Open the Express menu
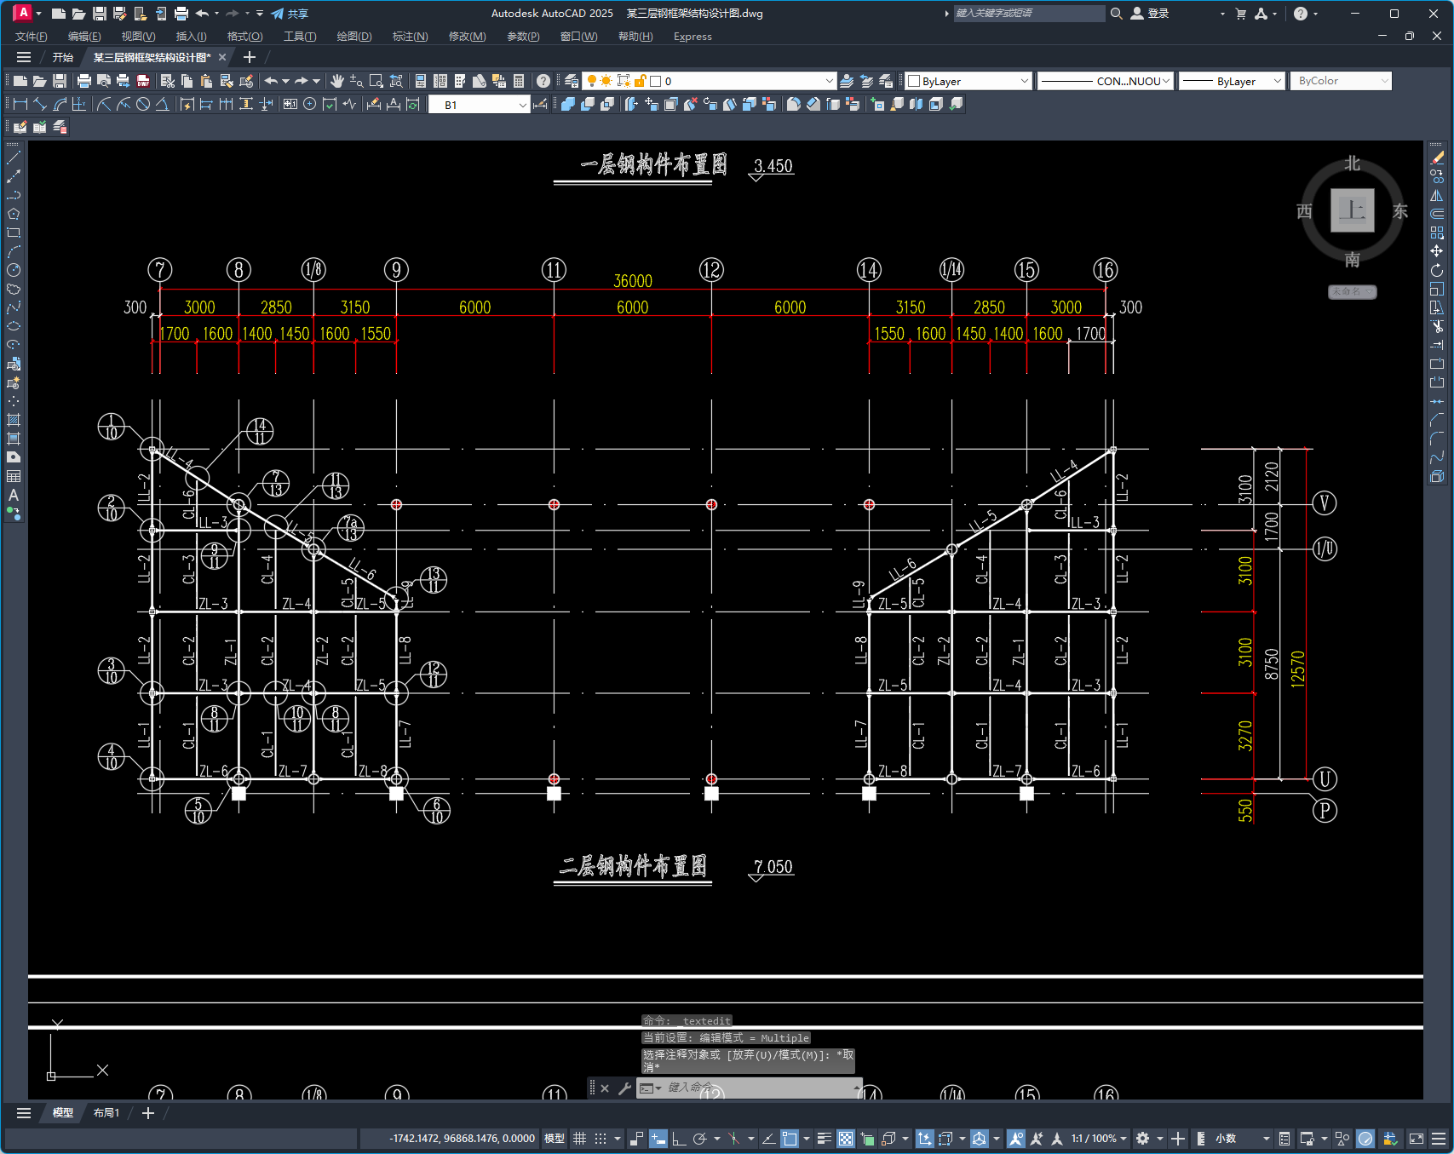The image size is (1454, 1154). coord(693,36)
